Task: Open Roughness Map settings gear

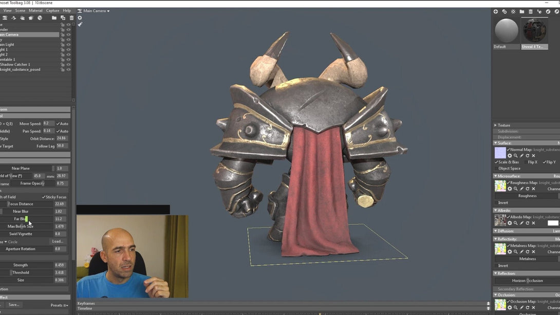Action: coord(510,189)
